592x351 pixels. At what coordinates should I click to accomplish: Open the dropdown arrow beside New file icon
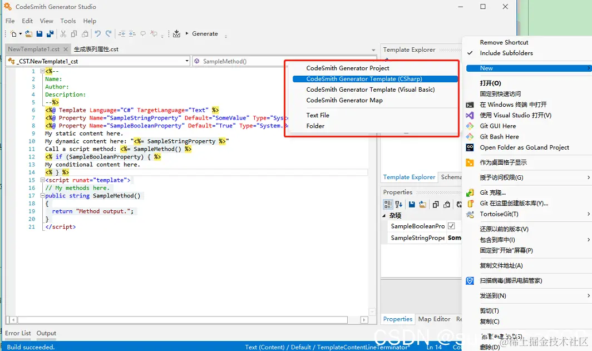pos(21,34)
